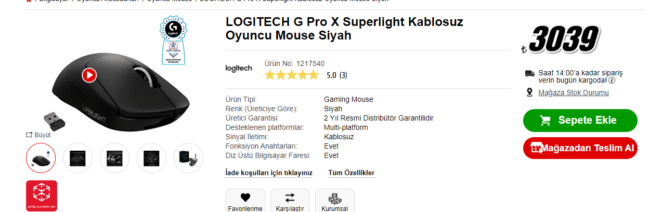
Task: Play the product video on mouse image
Action: coord(89,75)
